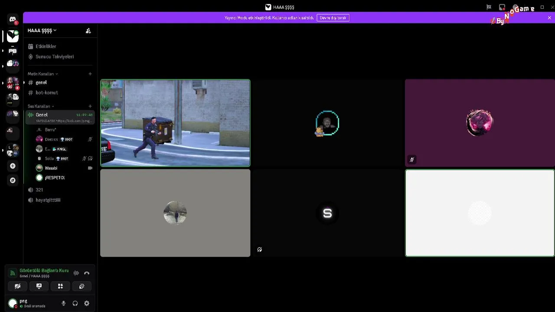Turn on camera in voice panel
Image resolution: width=555 pixels, height=312 pixels.
tap(17, 286)
